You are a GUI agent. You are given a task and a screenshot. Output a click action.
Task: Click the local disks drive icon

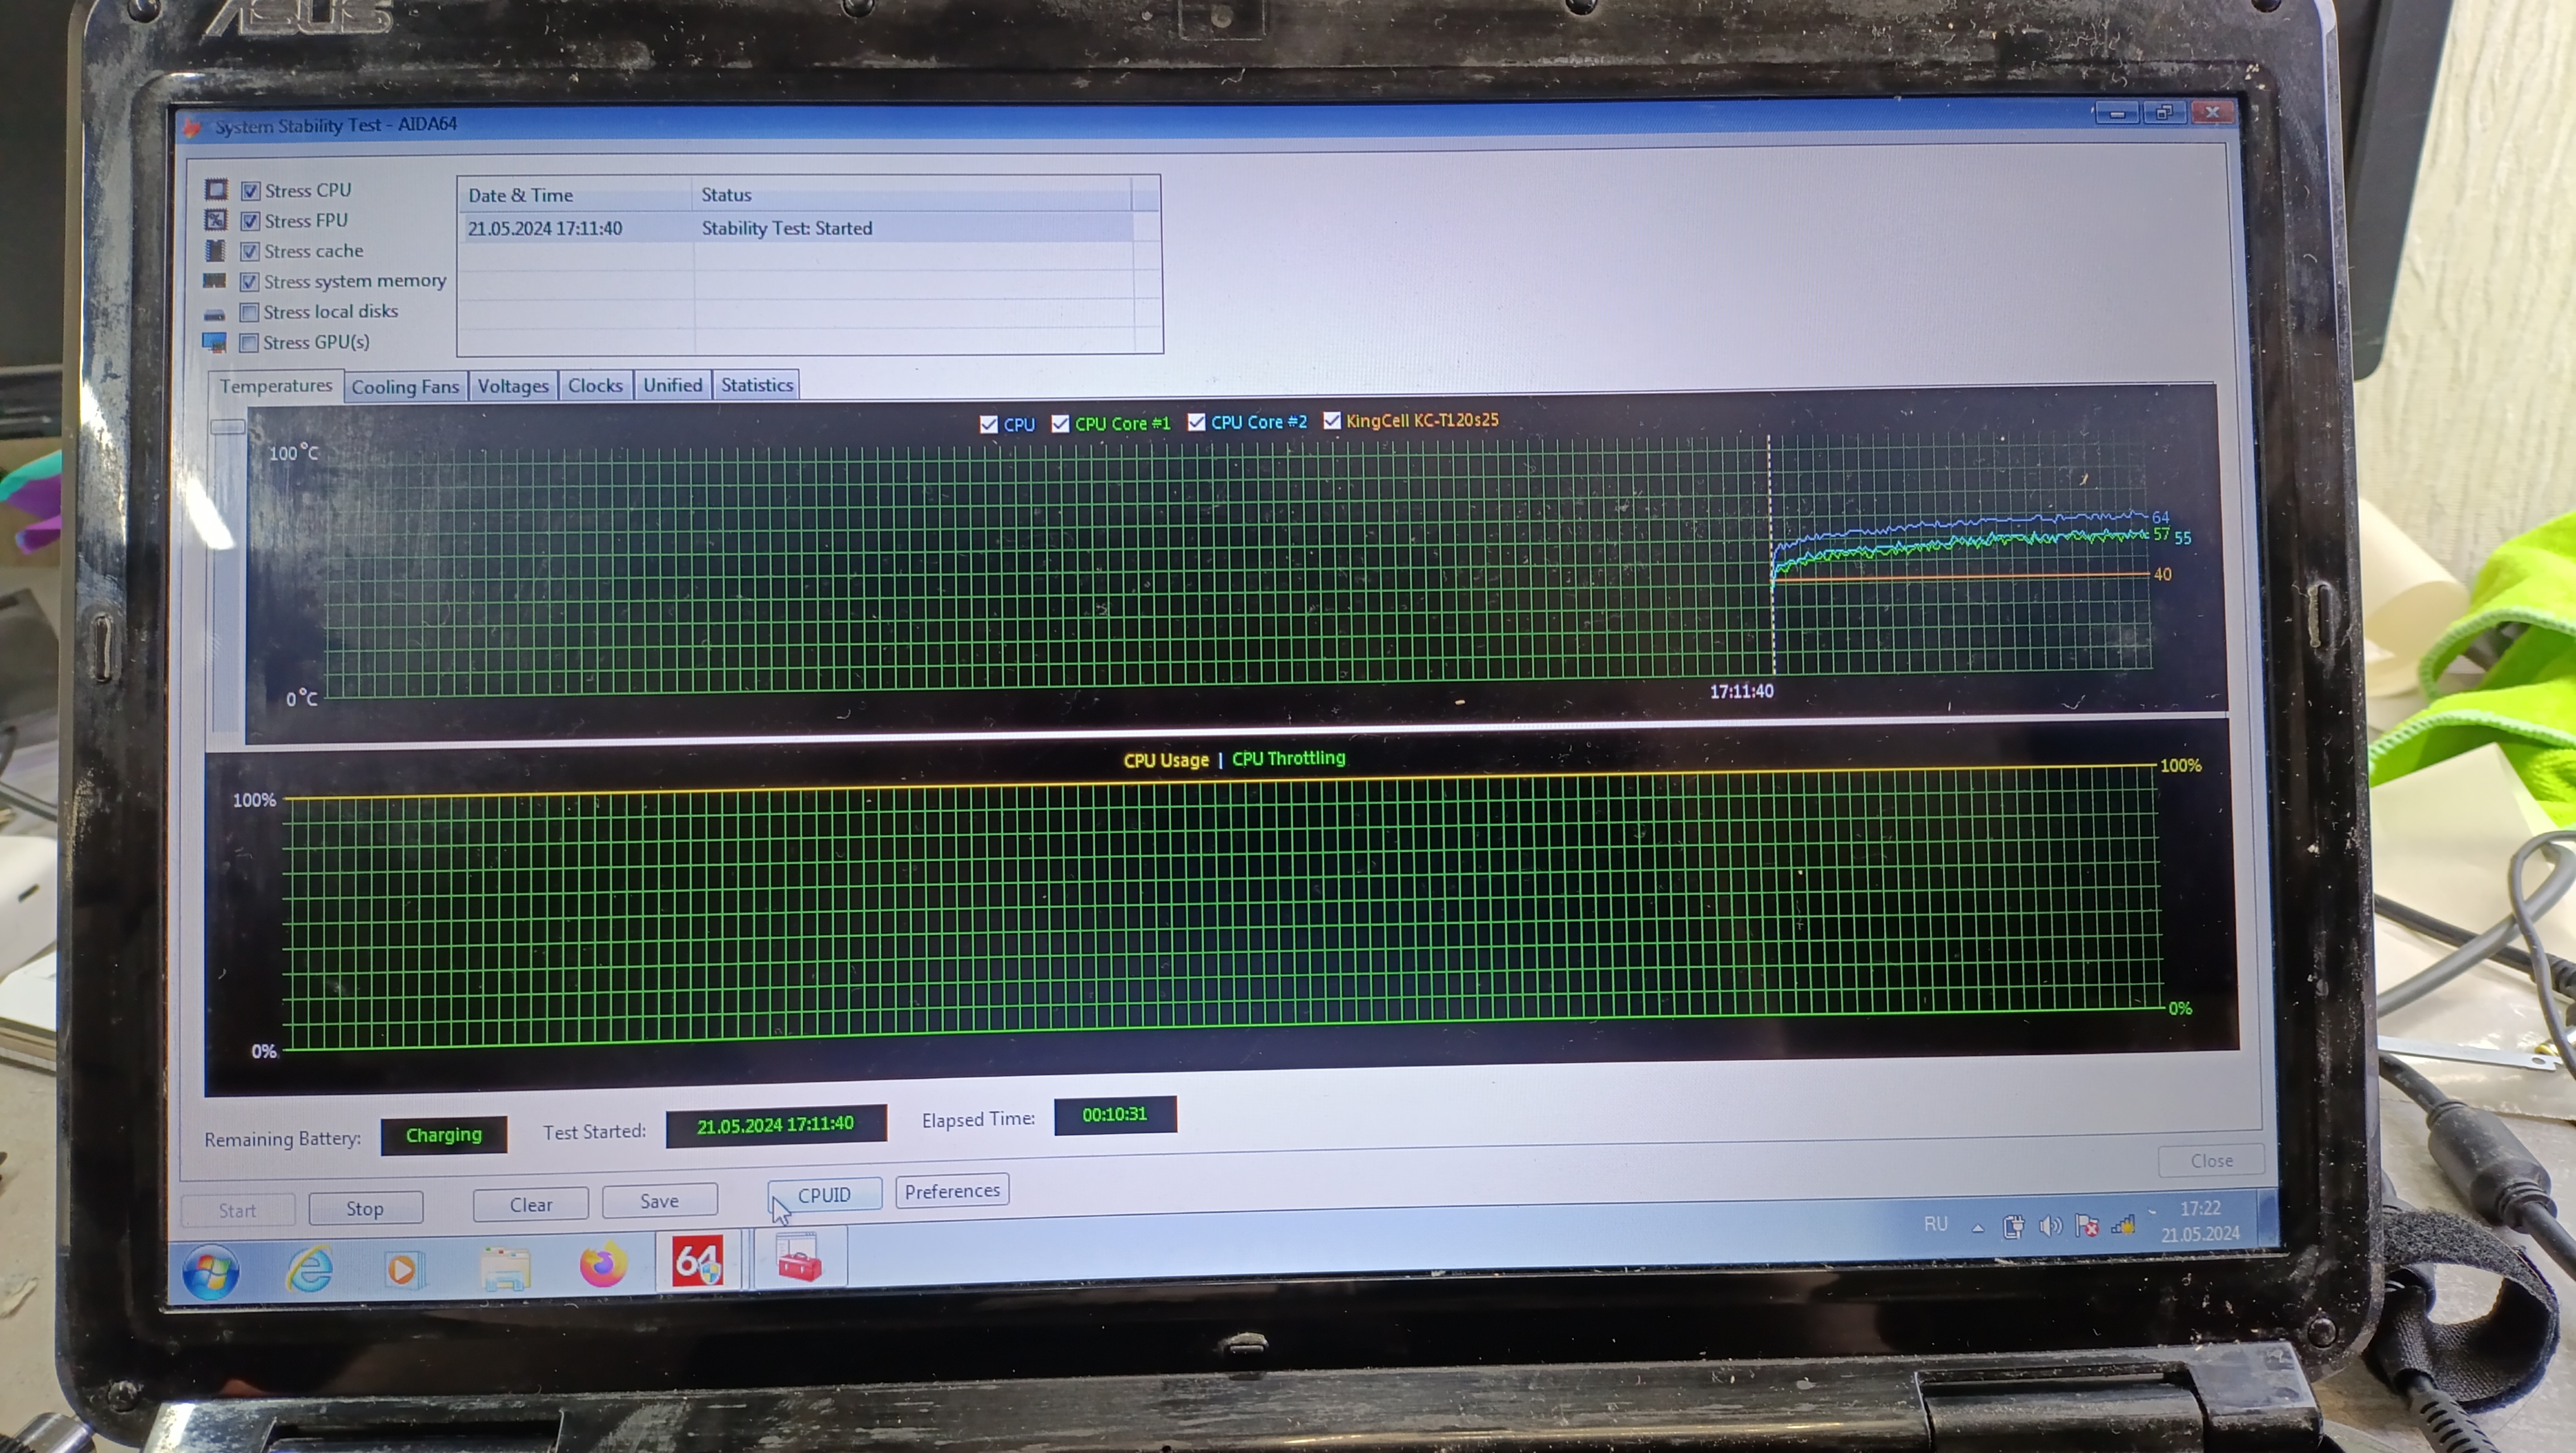tap(214, 315)
